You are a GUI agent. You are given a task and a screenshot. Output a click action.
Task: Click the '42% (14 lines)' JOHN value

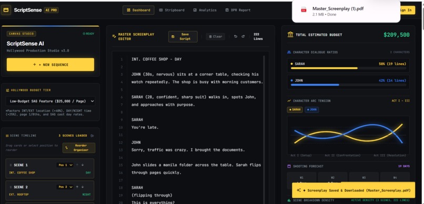click(392, 80)
